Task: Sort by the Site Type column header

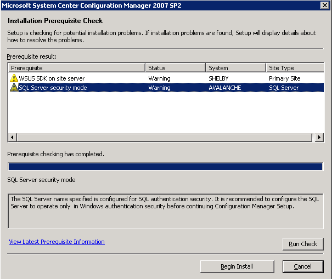Action: coord(295,68)
